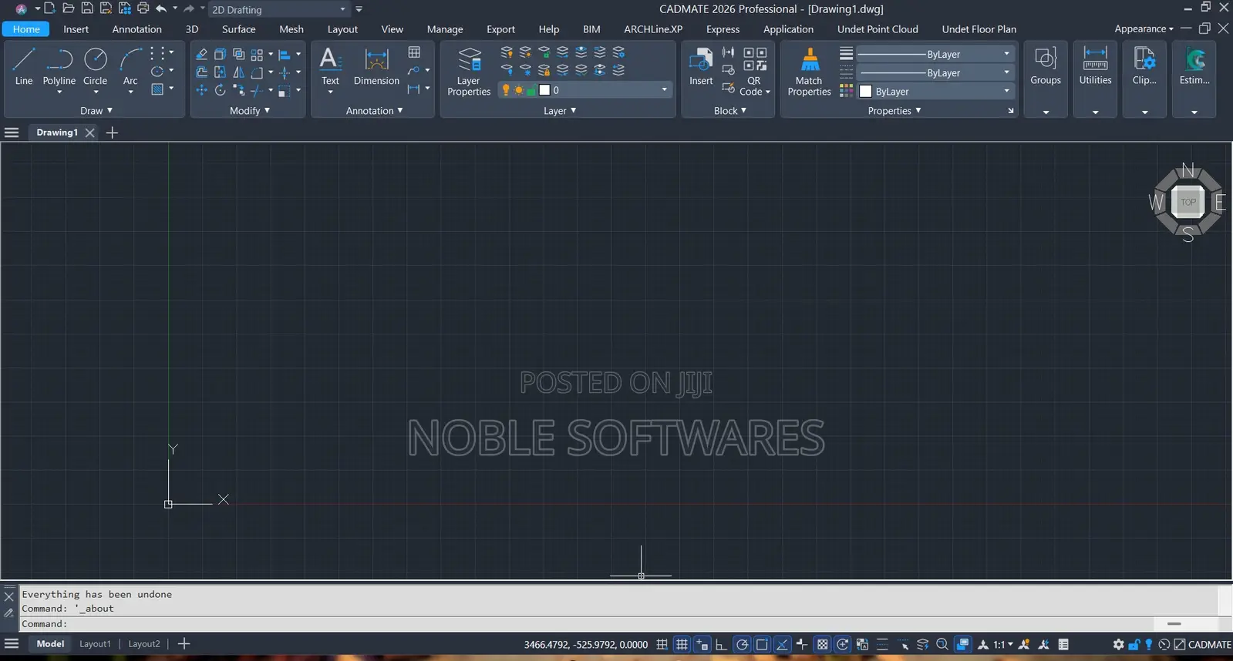Image resolution: width=1233 pixels, height=661 pixels.
Task: Switch to the Annotation ribbon tab
Action: [136, 29]
